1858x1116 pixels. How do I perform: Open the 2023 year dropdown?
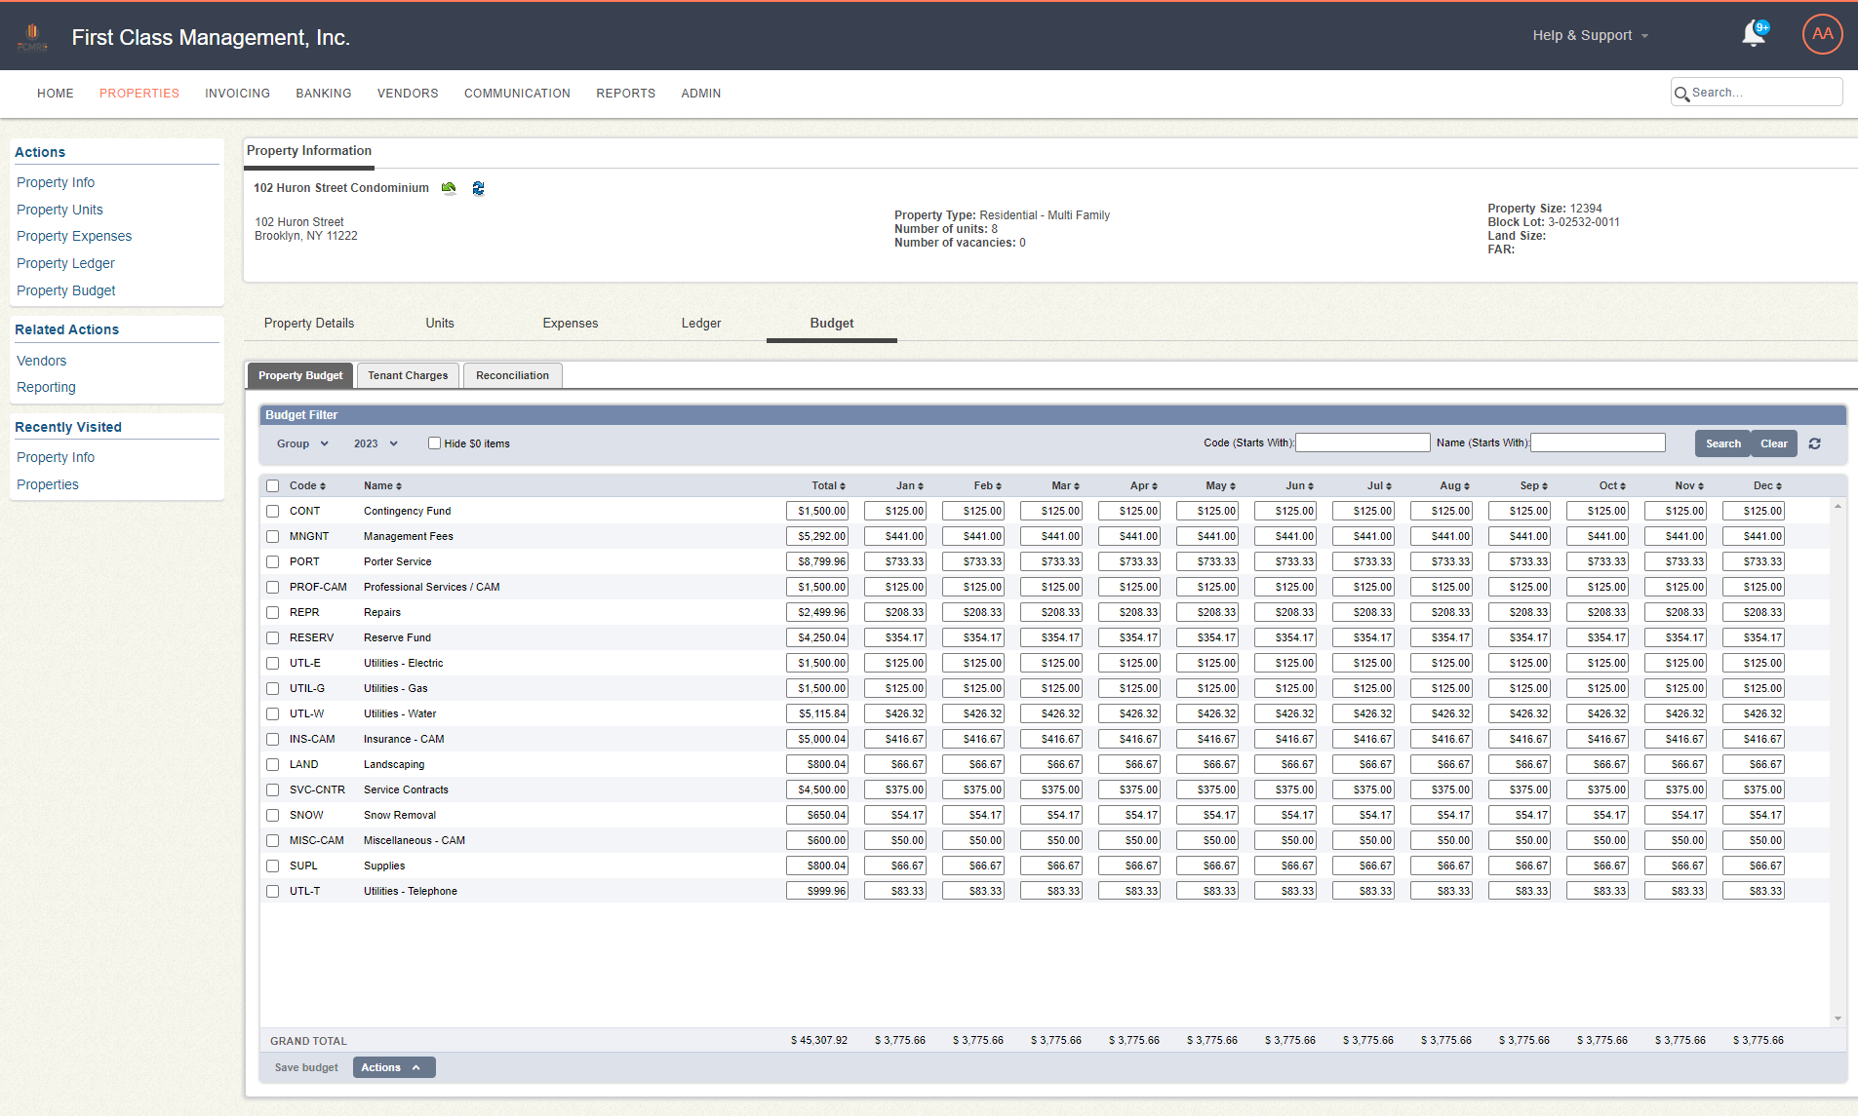(x=376, y=443)
